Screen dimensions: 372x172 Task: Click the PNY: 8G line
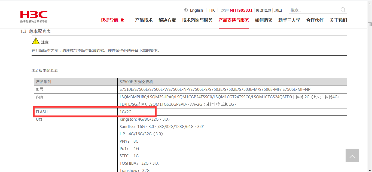point(129,141)
